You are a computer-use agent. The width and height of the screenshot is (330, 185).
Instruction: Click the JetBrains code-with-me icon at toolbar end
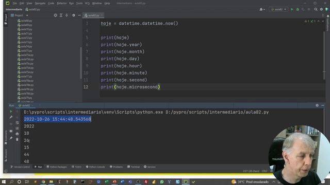point(327,9)
